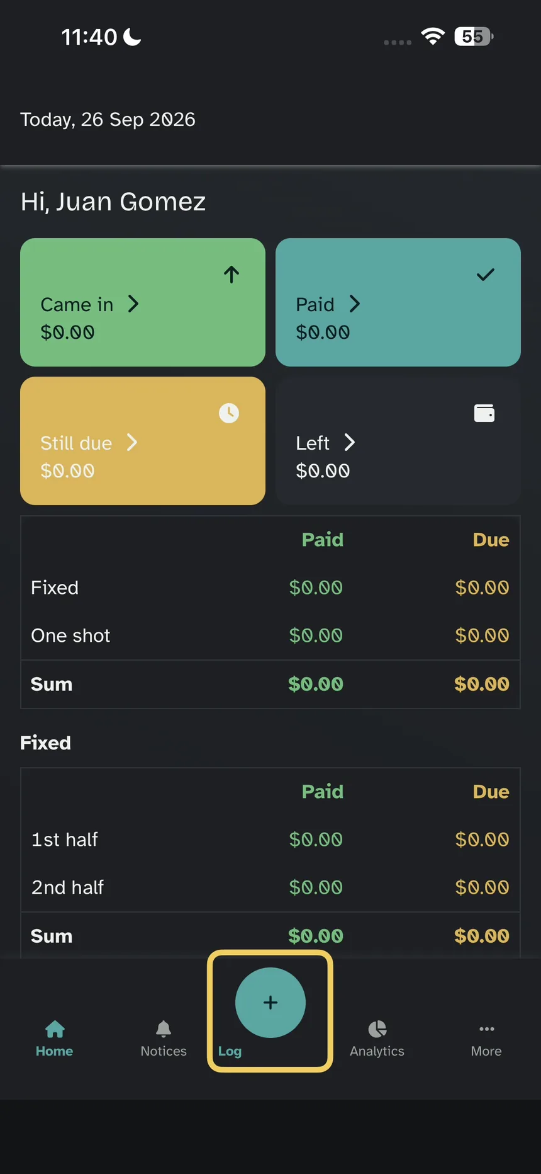Tap the 2nd half row in Fixed table

[270, 887]
